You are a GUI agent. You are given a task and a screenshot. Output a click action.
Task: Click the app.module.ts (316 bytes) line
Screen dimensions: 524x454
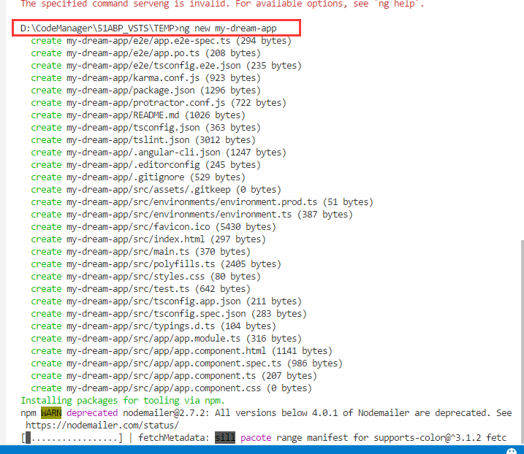166,339
